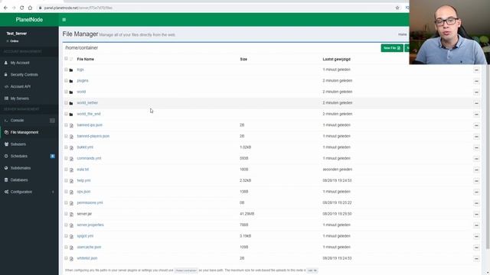This screenshot has height=275, width=490.
Task: Click the browser reload icon
Action: point(21,8)
